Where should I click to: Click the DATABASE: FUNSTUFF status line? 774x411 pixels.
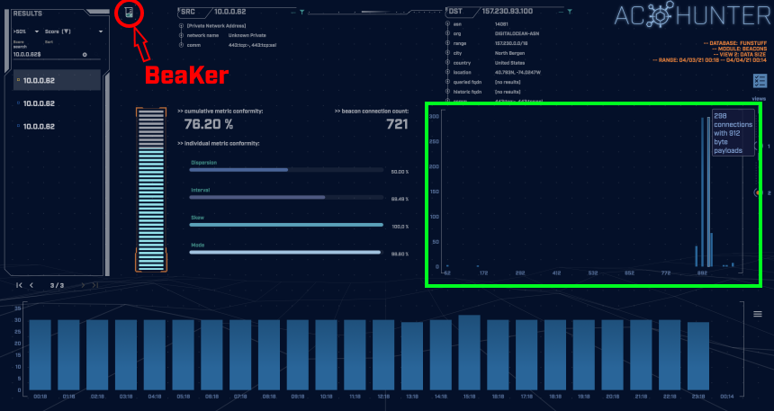(x=735, y=43)
